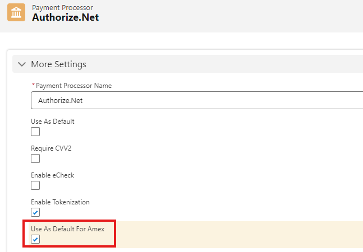The height and width of the screenshot is (252, 363).
Task: Enable the Use As Default checkbox
Action: tap(35, 132)
